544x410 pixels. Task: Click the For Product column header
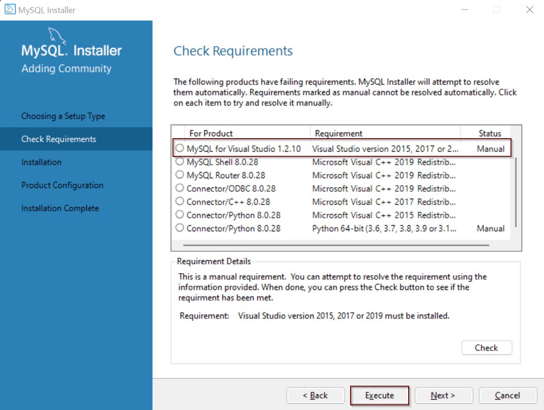247,134
